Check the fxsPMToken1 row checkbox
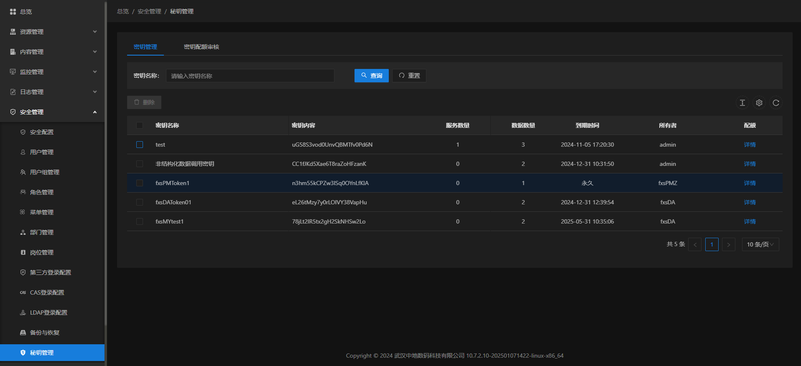 click(140, 183)
